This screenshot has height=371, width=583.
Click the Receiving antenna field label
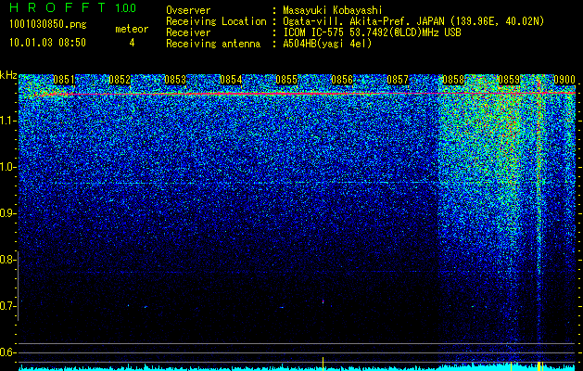click(x=213, y=44)
